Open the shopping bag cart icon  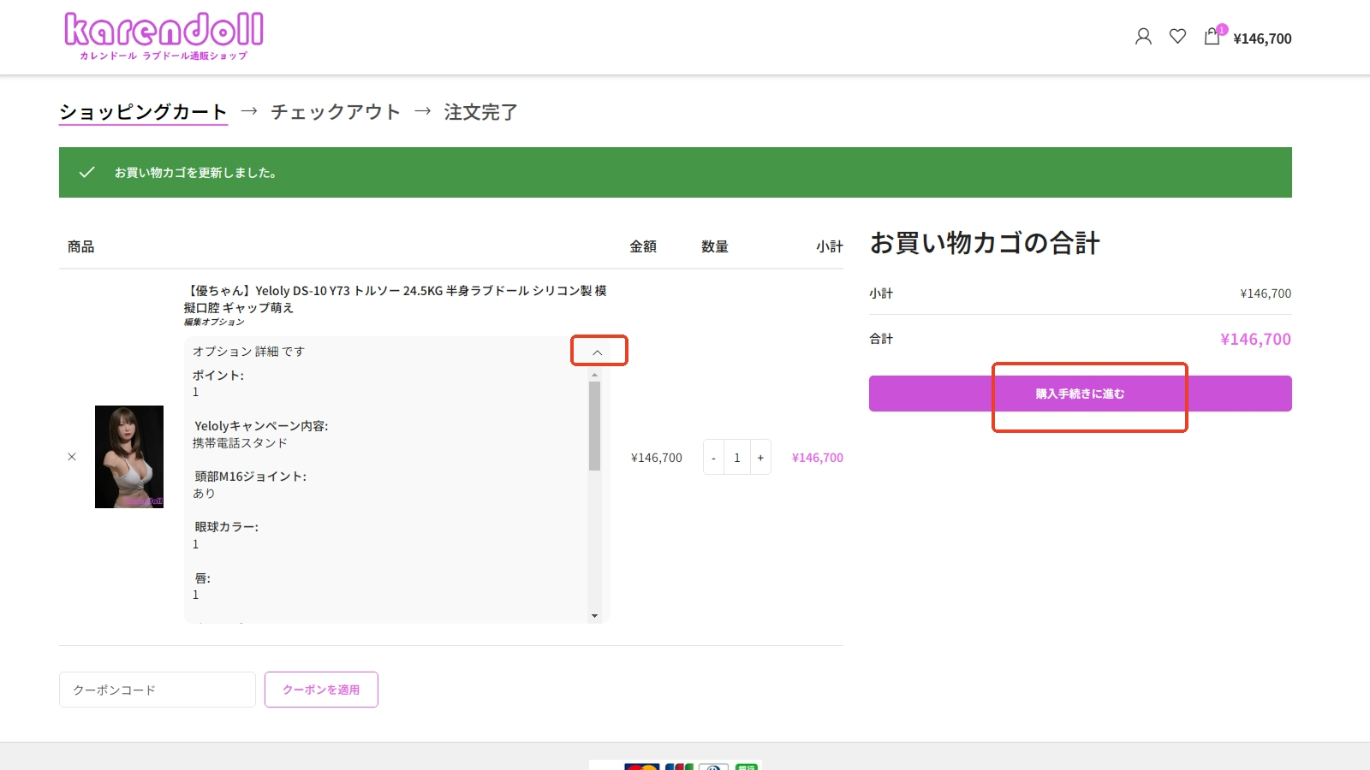click(x=1212, y=36)
